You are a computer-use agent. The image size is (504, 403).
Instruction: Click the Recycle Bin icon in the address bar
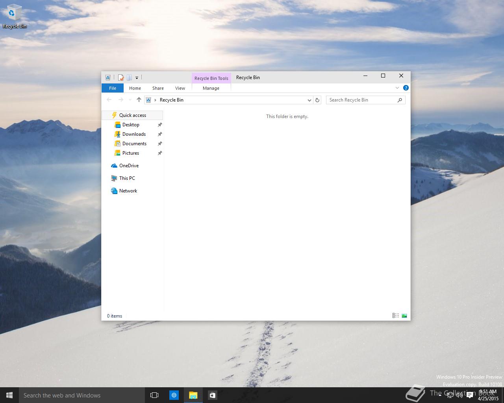click(148, 100)
